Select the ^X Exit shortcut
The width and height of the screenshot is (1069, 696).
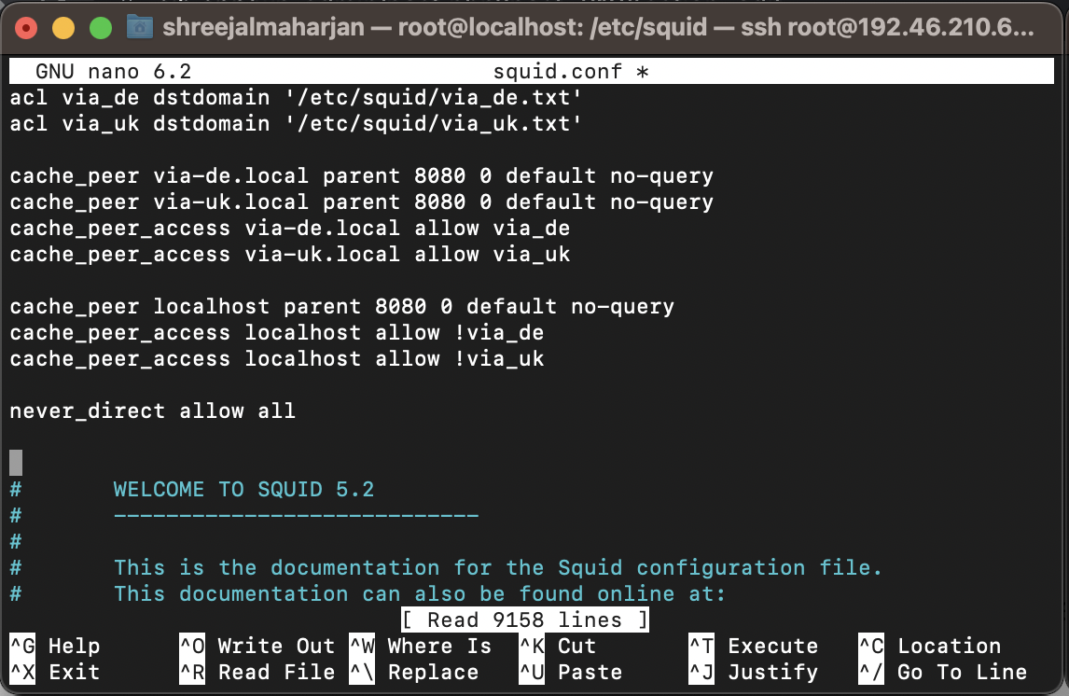pos(54,672)
